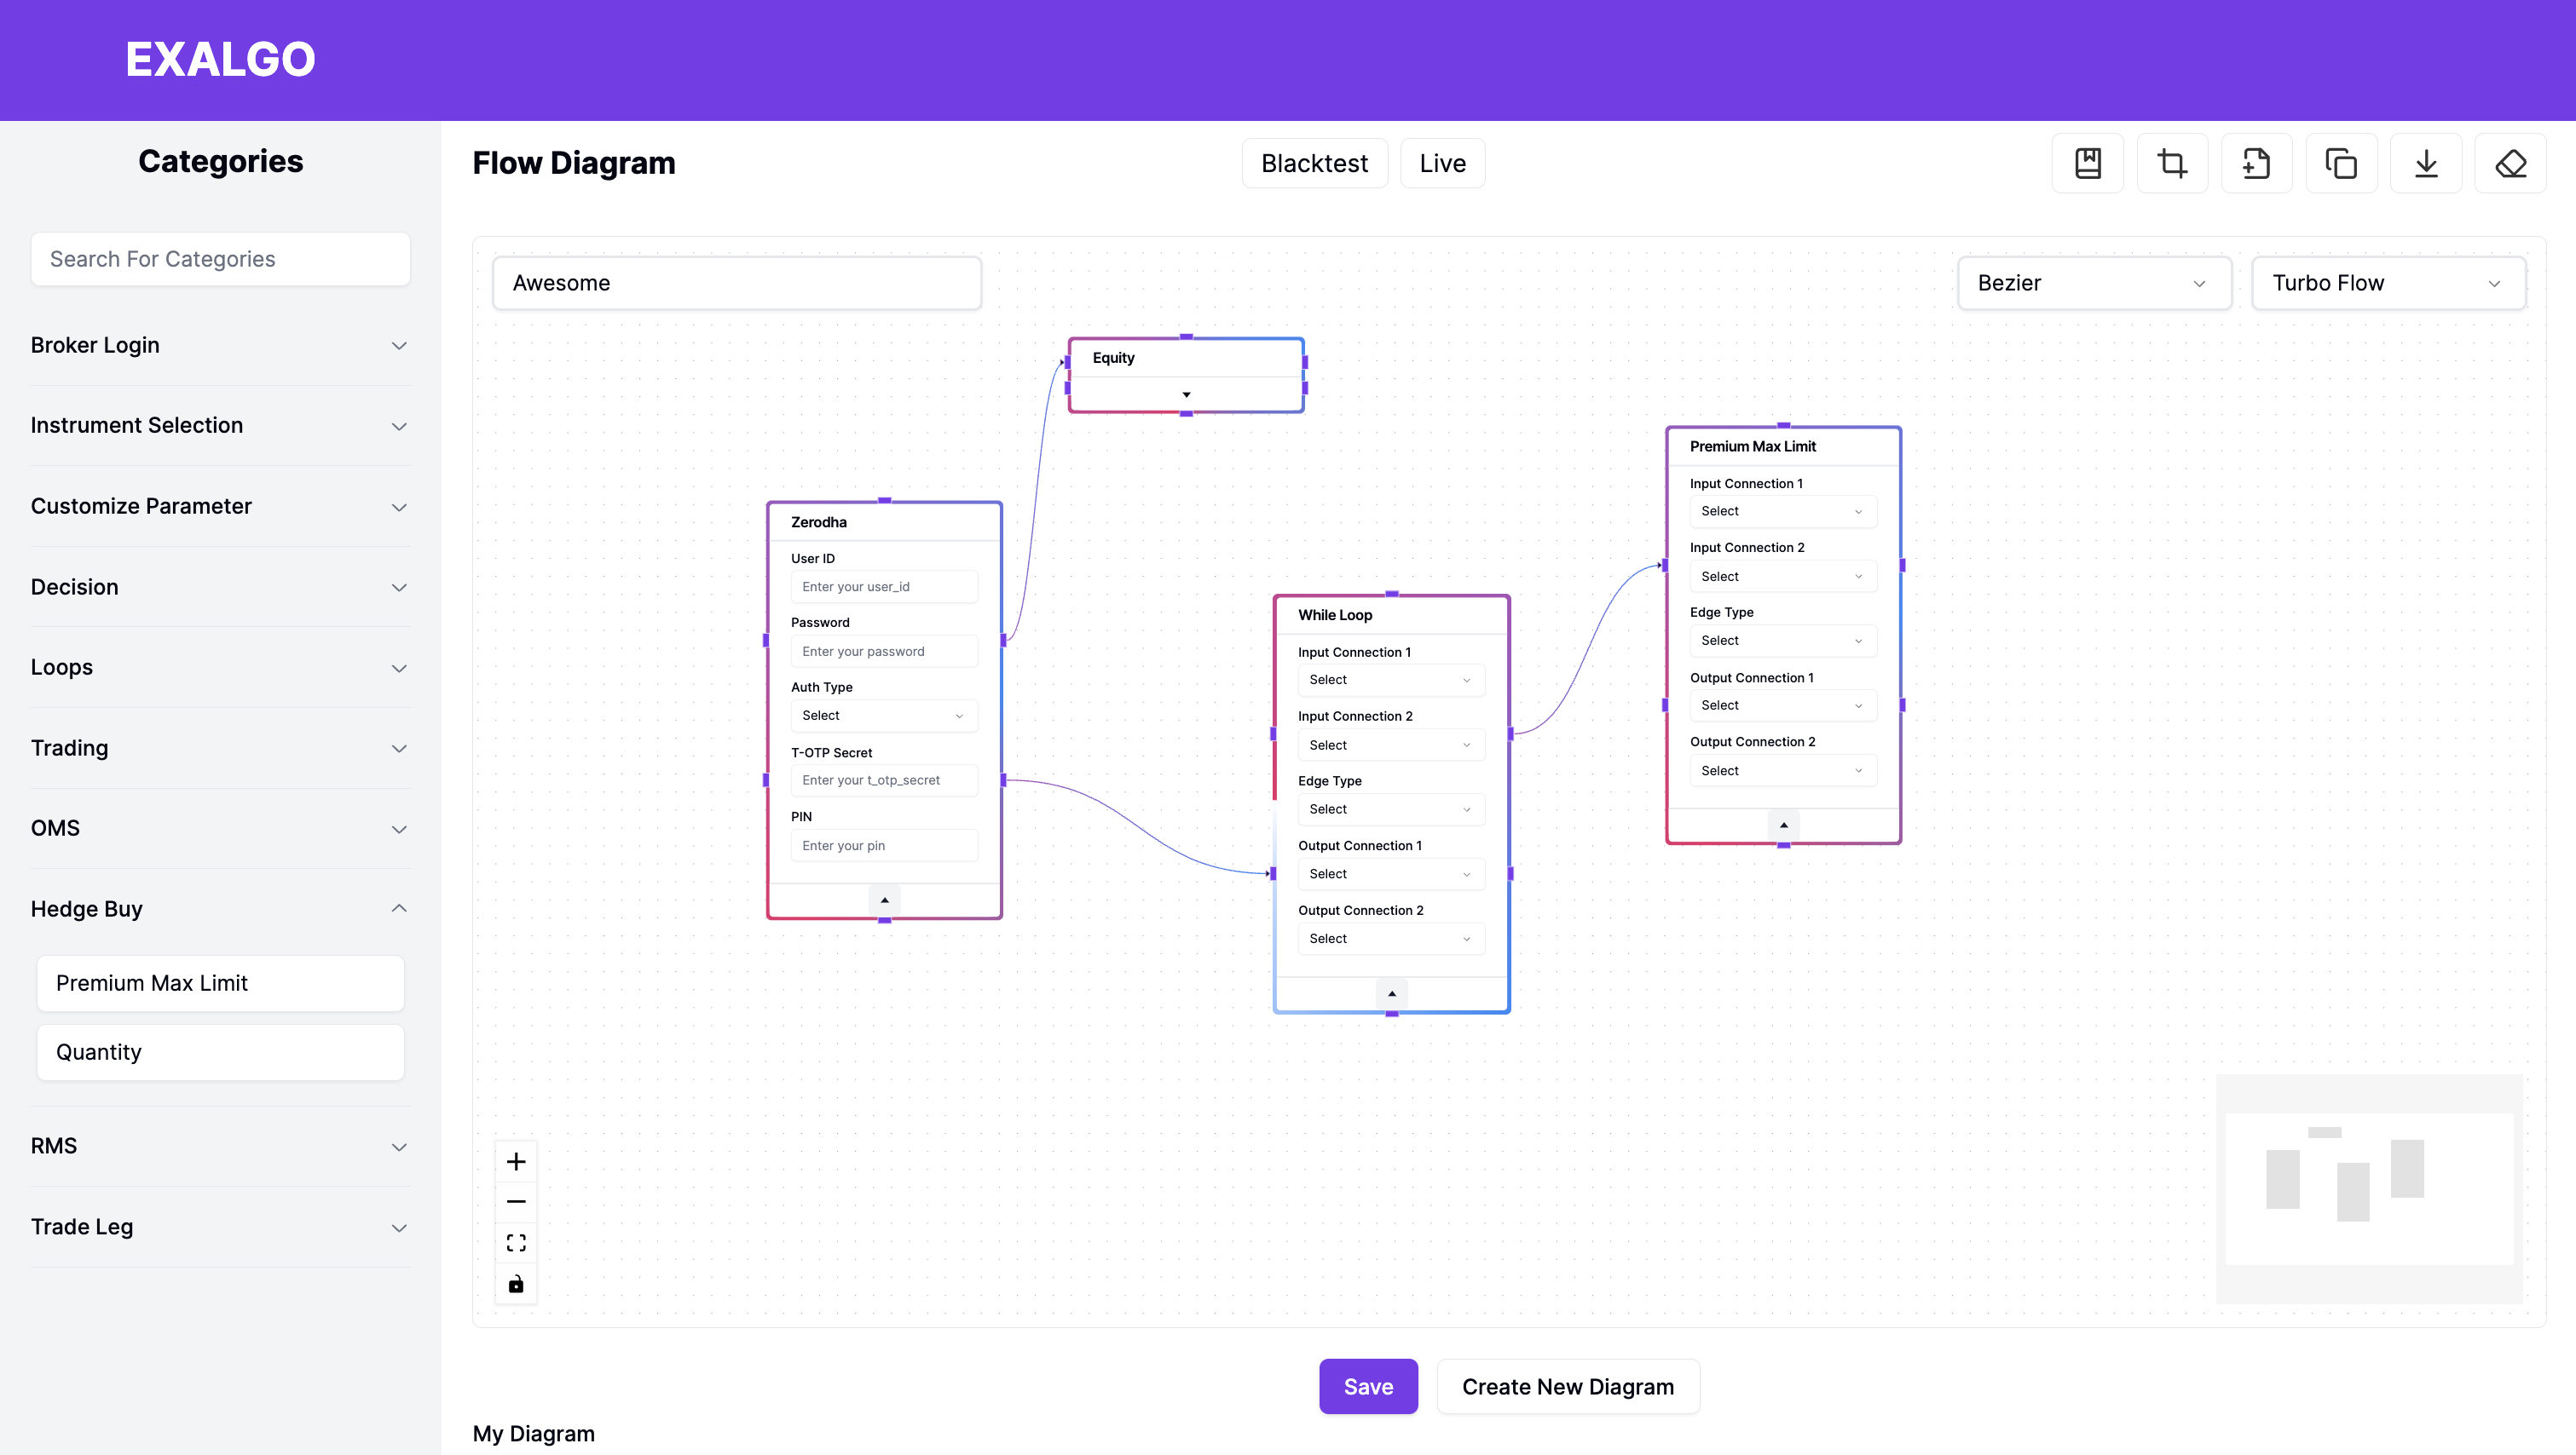Click the crop/frame tool icon
Screen dimensions: 2576x1455
click(x=2173, y=163)
